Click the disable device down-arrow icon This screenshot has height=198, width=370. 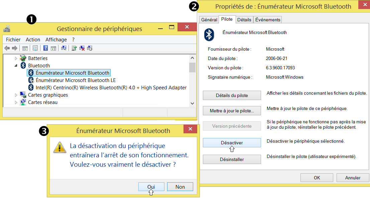click(90, 48)
